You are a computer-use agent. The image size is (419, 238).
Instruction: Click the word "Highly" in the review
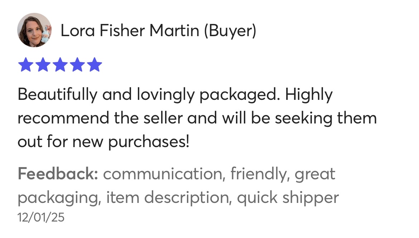coord(309,95)
